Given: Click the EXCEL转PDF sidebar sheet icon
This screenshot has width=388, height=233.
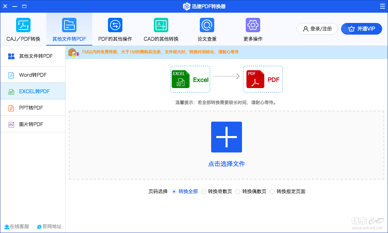Looking at the screenshot, I should coord(11,91).
